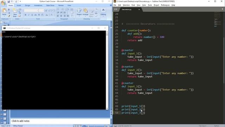Image resolution: width=225 pixels, height=127 pixels.
Task: Open the Font size combo box
Action: click(x=41, y=11)
